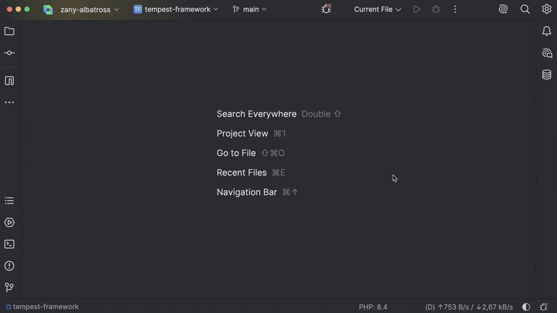The height and width of the screenshot is (313, 557).
Task: Click the Search Everywhere magnifier
Action: click(x=525, y=9)
